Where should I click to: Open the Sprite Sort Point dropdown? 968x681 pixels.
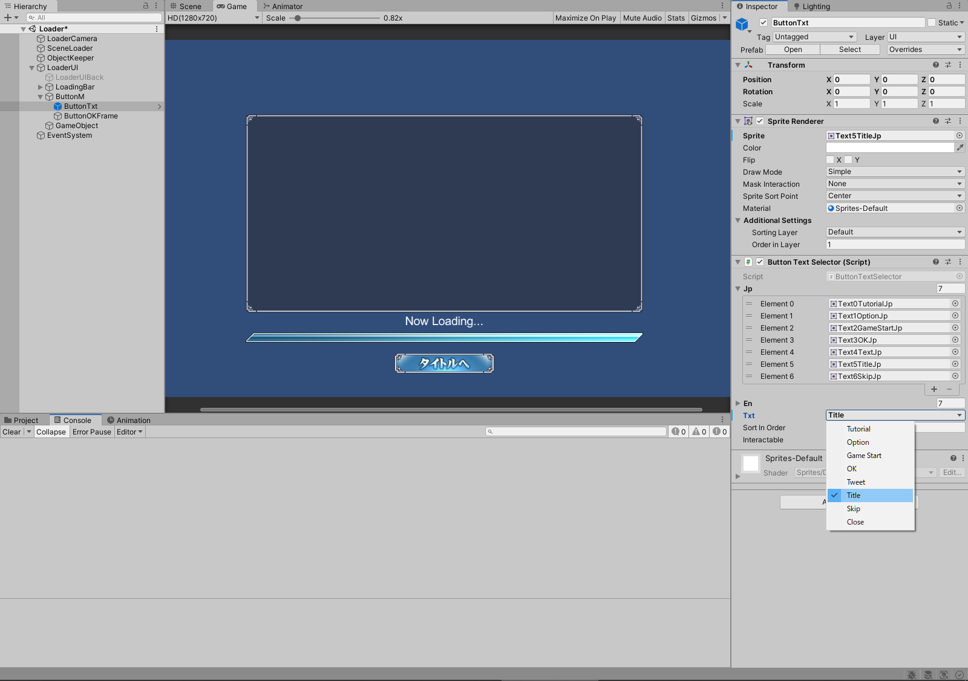click(x=895, y=196)
